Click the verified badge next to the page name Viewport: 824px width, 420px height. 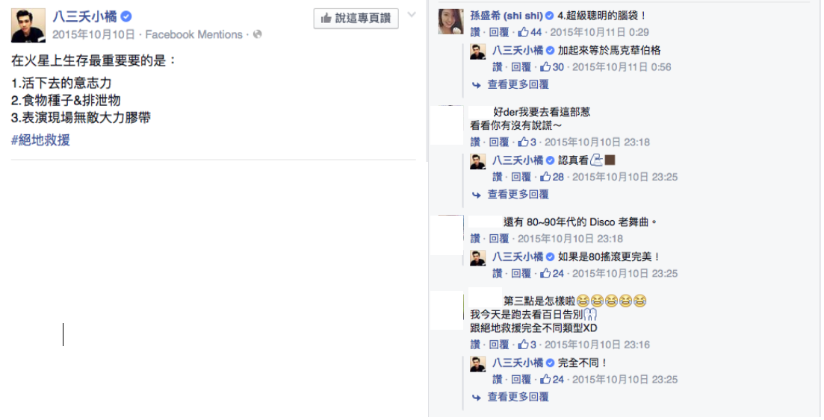click(126, 17)
